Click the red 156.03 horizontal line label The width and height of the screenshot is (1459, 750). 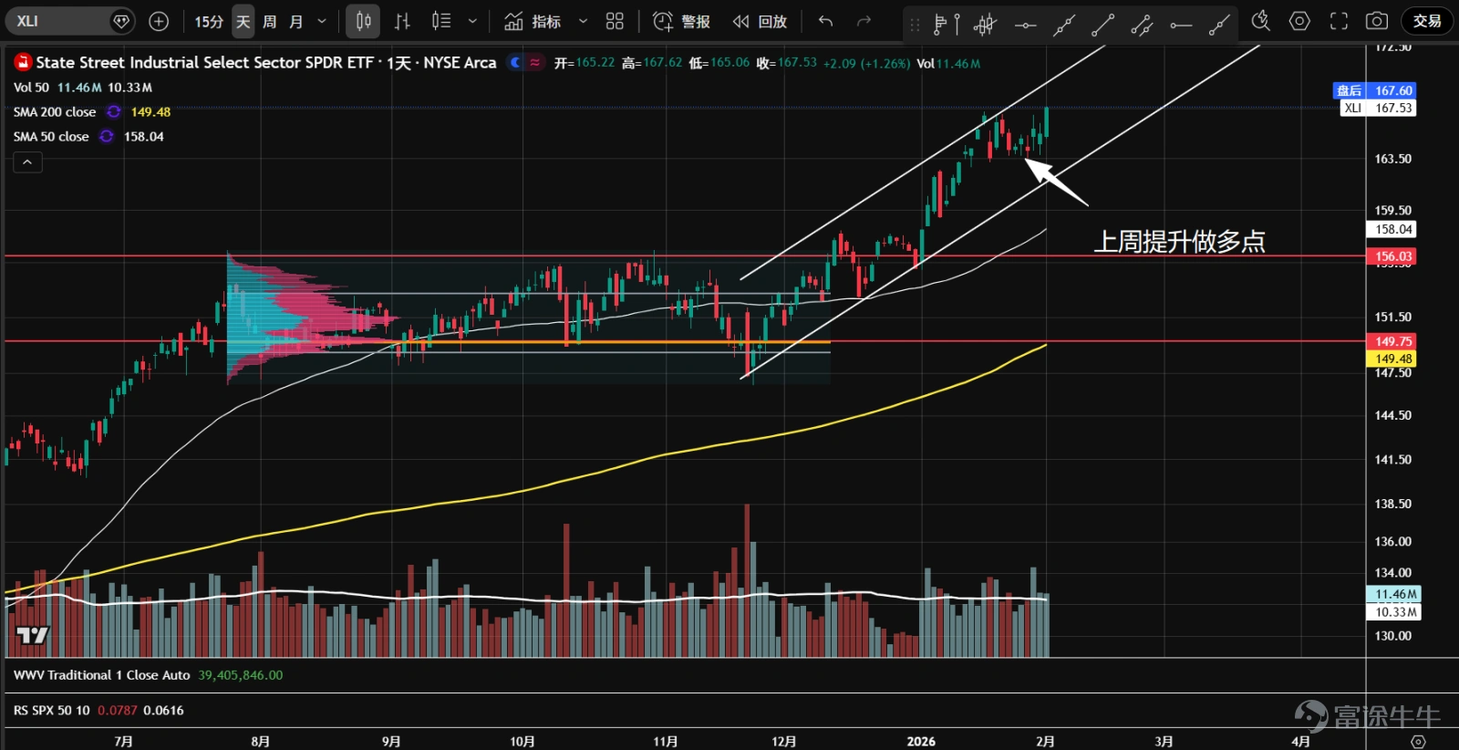point(1392,256)
